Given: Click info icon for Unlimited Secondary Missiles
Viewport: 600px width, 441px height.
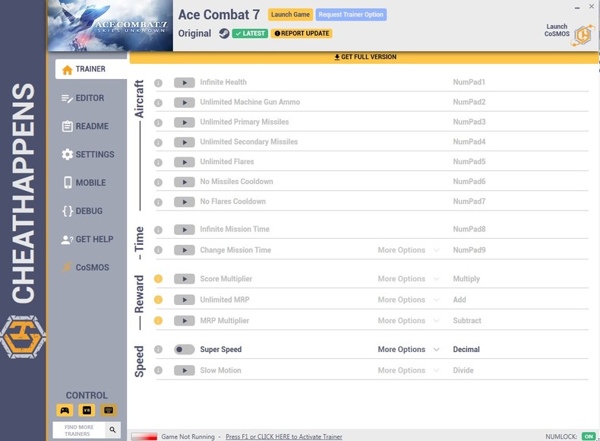Looking at the screenshot, I should coord(158,142).
